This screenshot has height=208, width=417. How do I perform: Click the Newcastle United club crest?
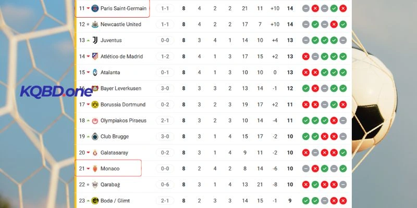pos(95,24)
